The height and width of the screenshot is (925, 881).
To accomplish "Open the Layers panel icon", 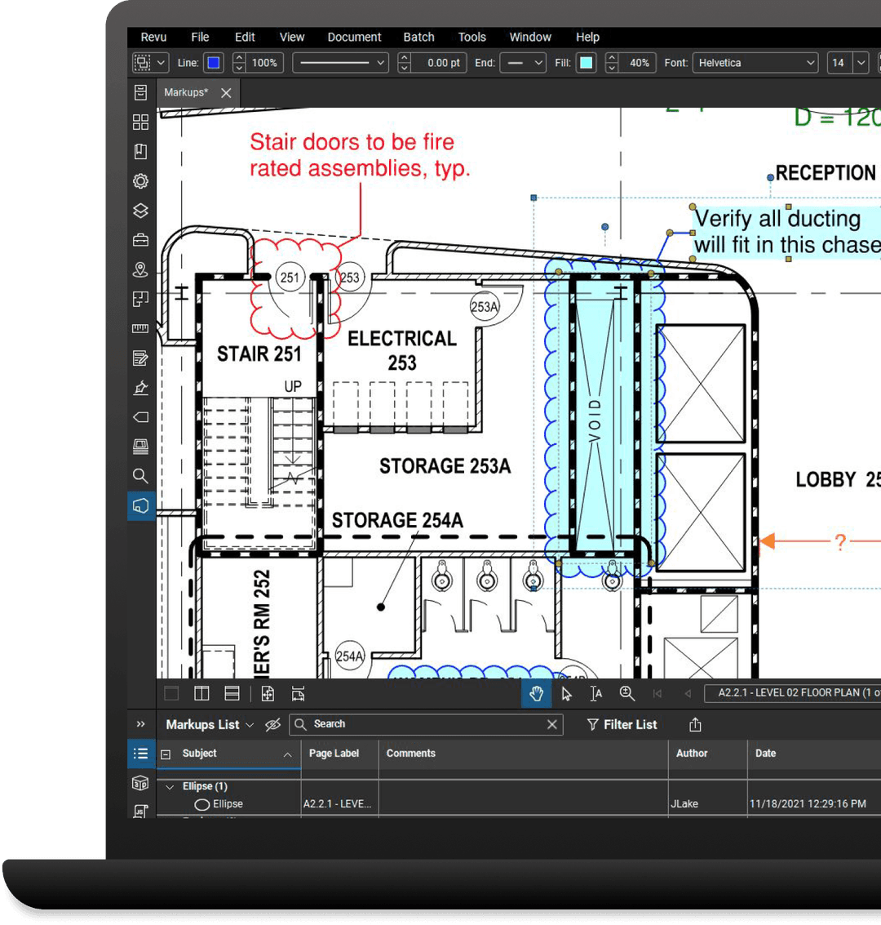I will point(140,211).
